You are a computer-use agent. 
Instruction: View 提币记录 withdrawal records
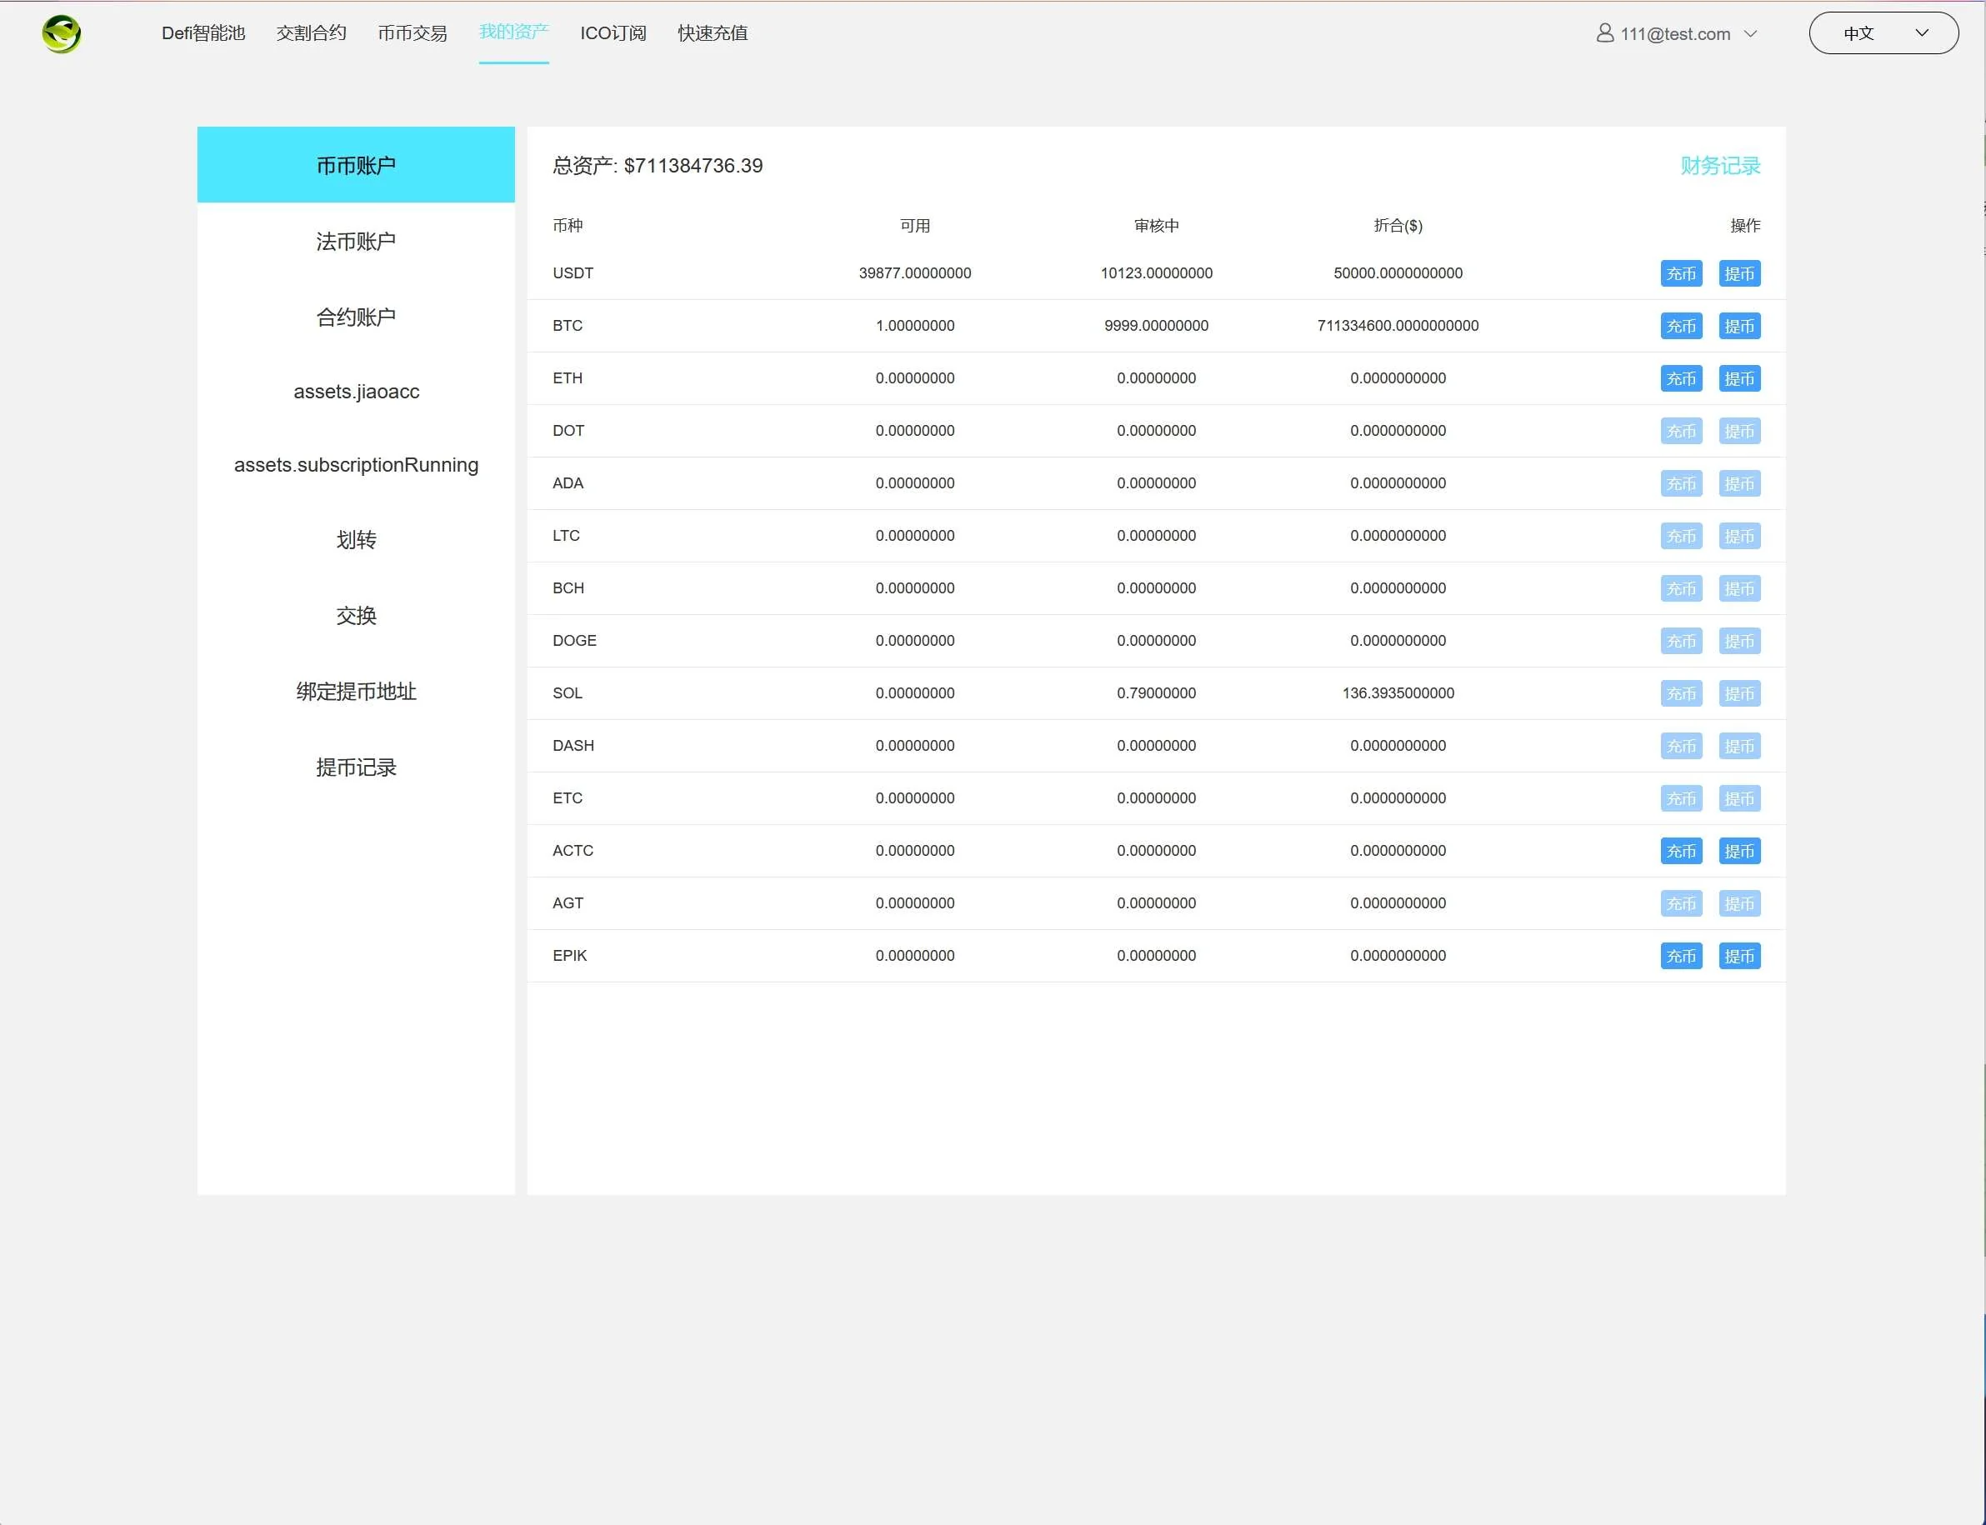coord(356,767)
